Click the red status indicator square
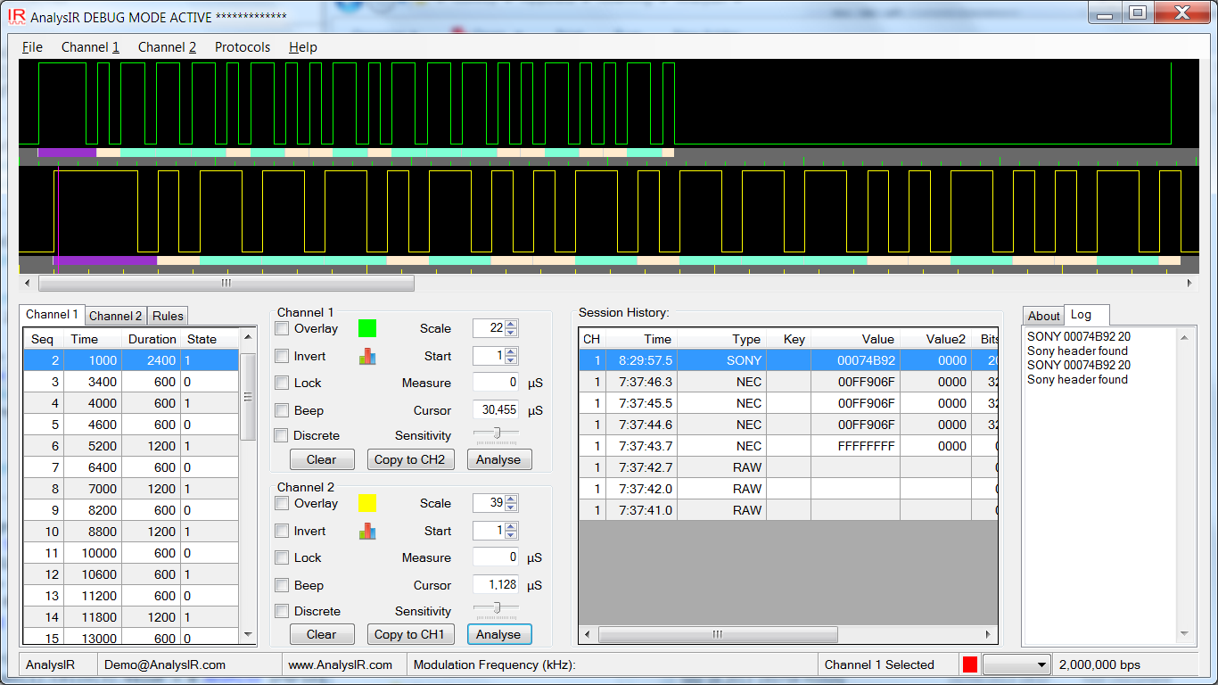The image size is (1218, 685). pyautogui.click(x=970, y=664)
